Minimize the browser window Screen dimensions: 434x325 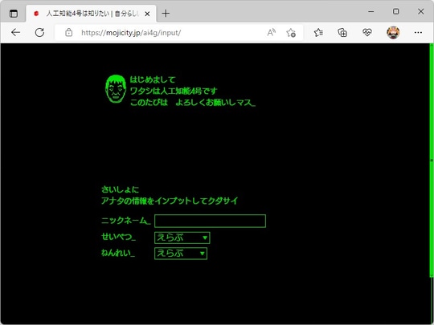pos(371,11)
